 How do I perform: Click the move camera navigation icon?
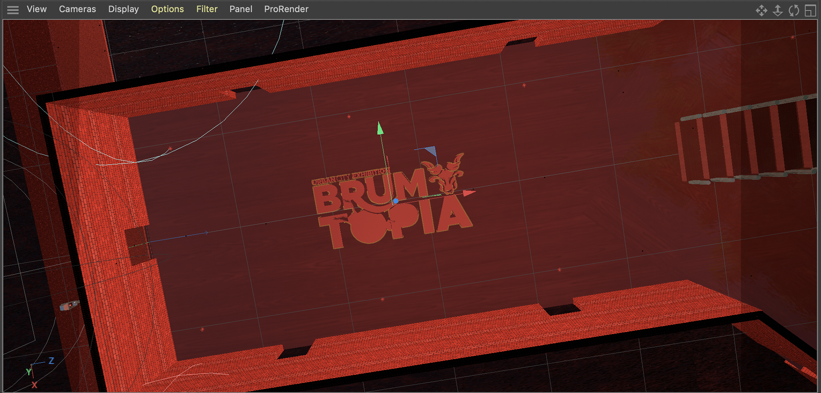tap(762, 10)
